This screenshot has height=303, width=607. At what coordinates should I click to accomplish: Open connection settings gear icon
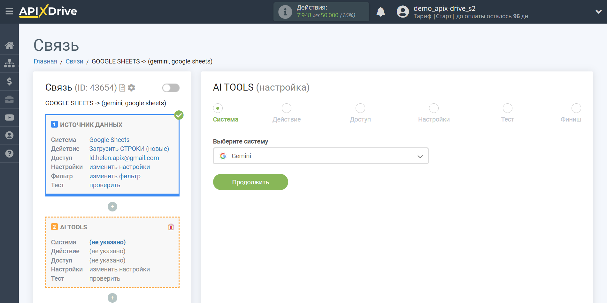tap(132, 88)
